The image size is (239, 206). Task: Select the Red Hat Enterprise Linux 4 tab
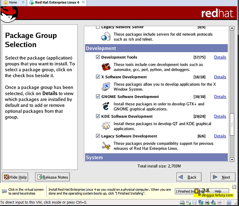[57, 2]
